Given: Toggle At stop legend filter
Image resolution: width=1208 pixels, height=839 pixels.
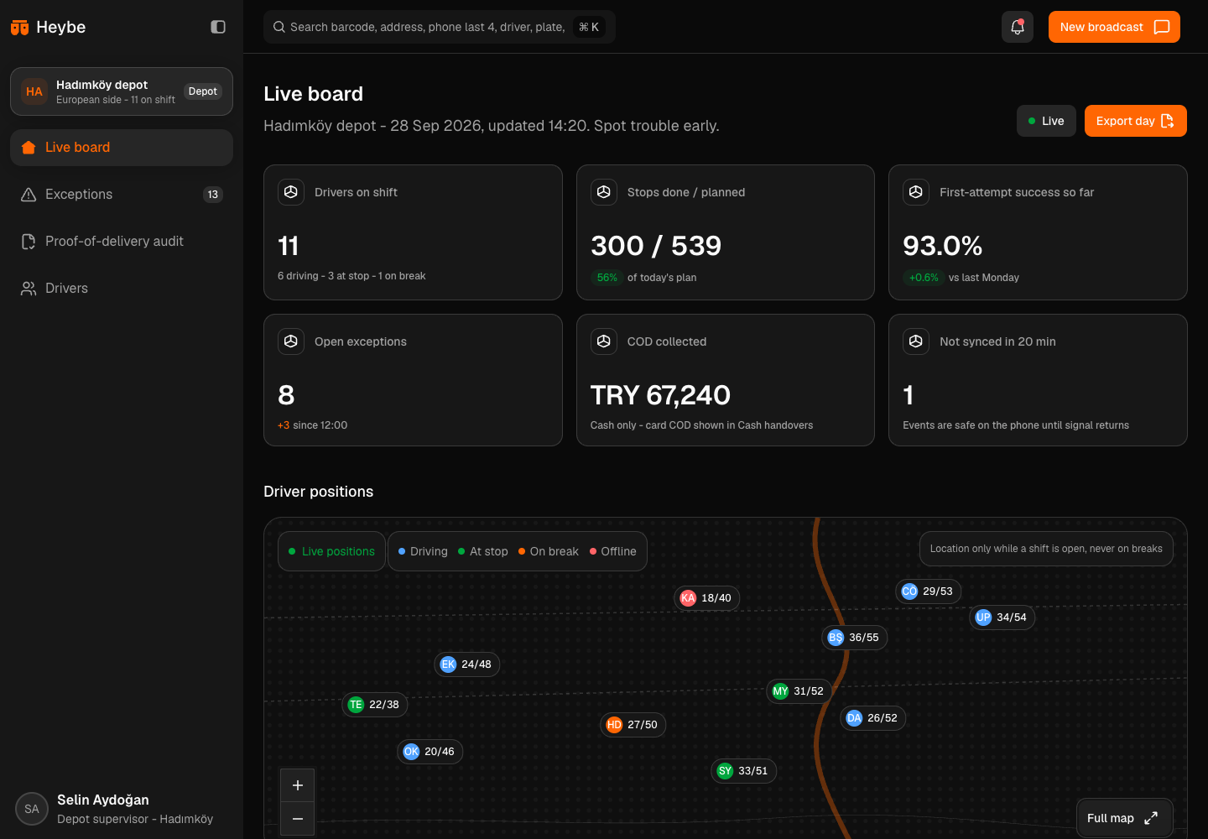Looking at the screenshot, I should (x=483, y=551).
